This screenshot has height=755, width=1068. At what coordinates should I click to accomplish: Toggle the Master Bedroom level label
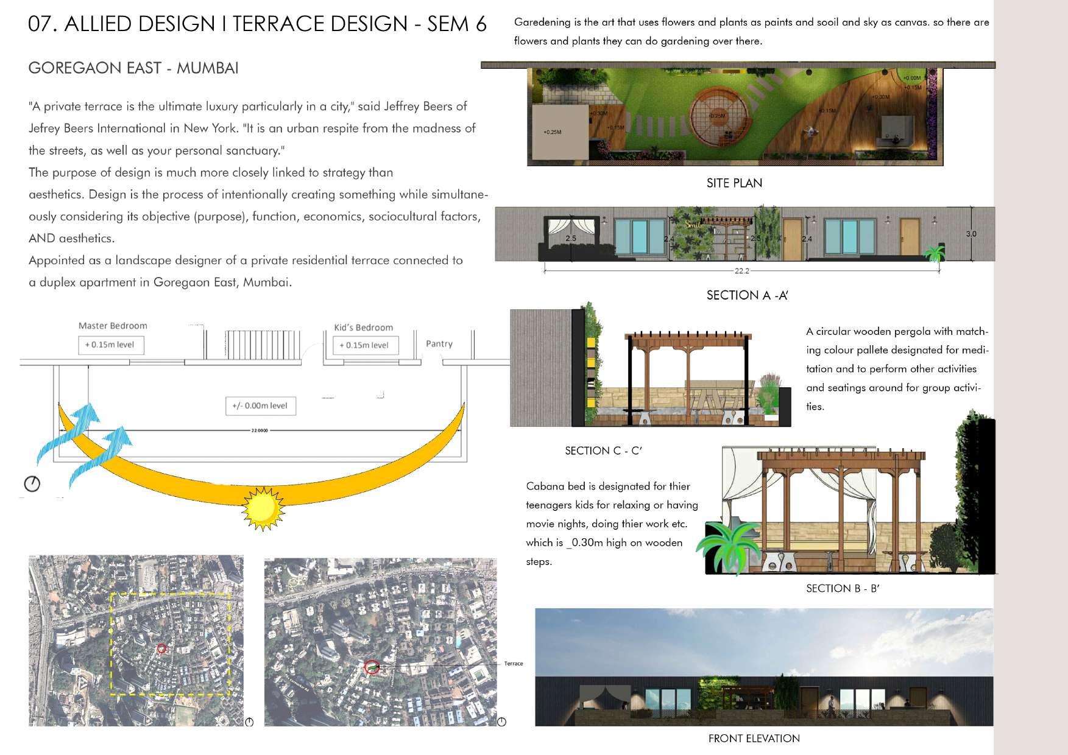pos(113,345)
